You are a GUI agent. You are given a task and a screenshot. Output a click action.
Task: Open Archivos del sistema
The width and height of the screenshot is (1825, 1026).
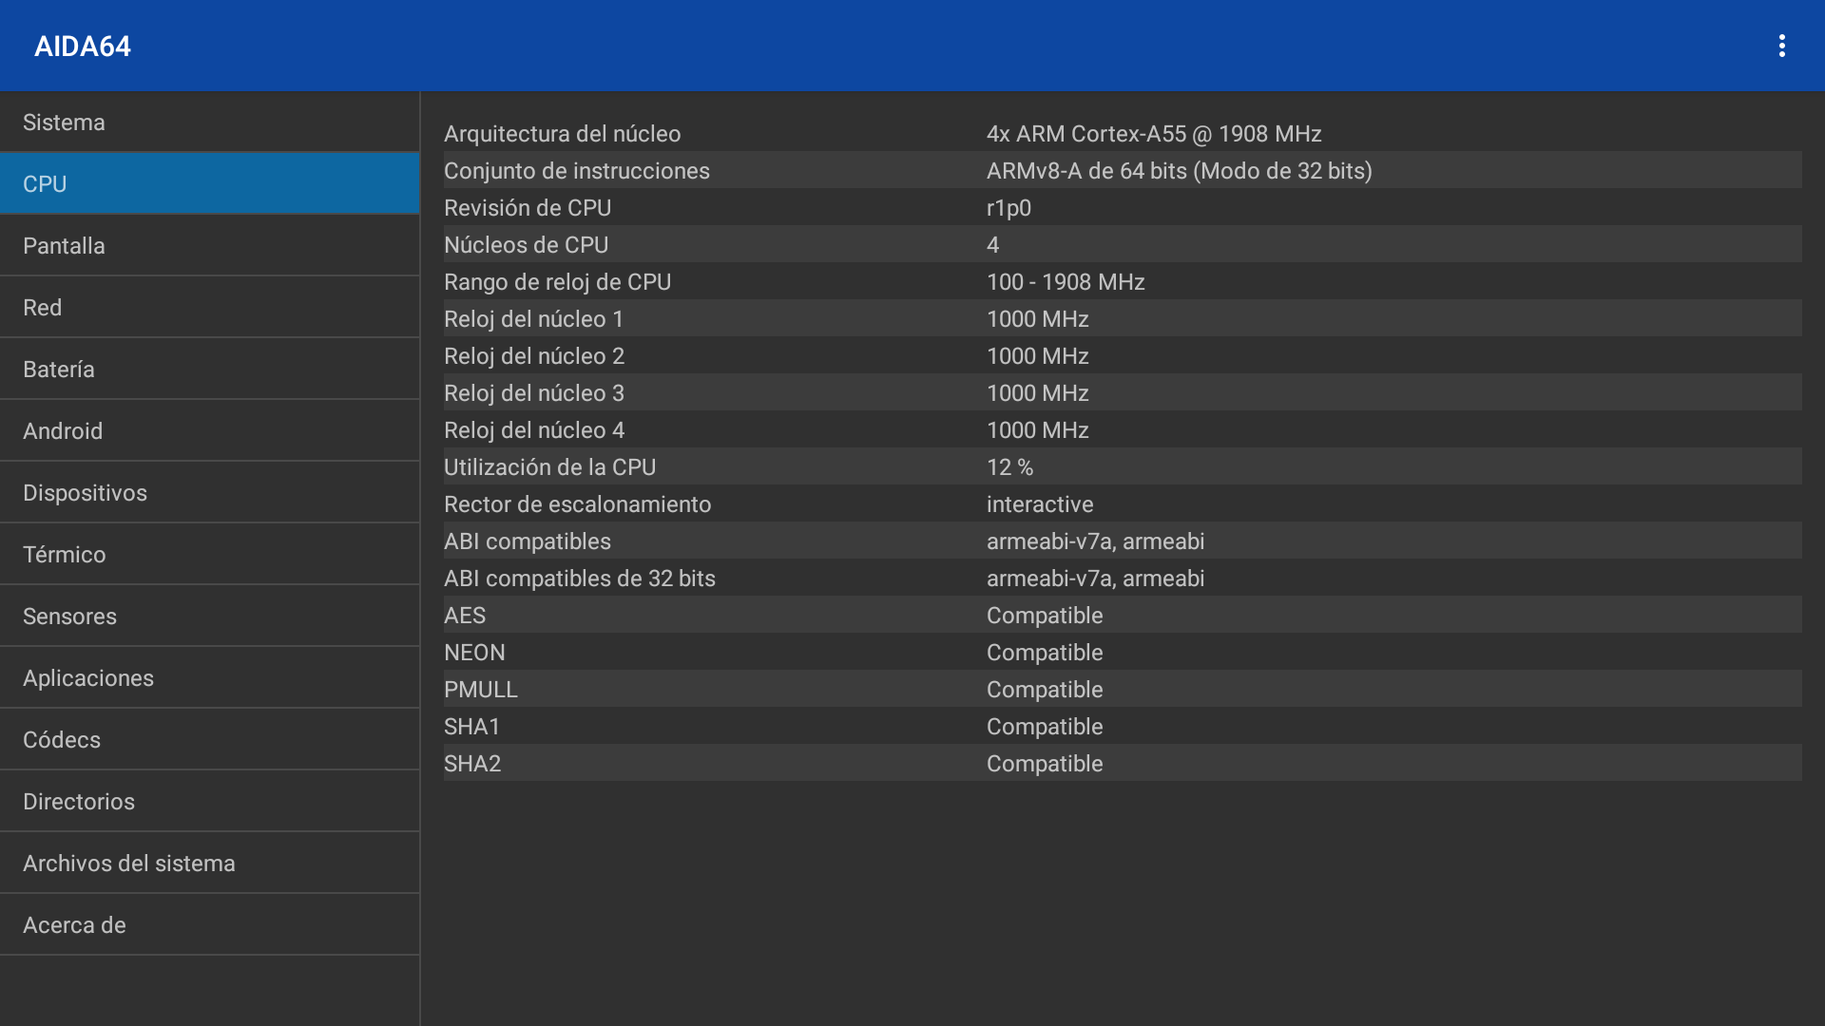pos(209,864)
